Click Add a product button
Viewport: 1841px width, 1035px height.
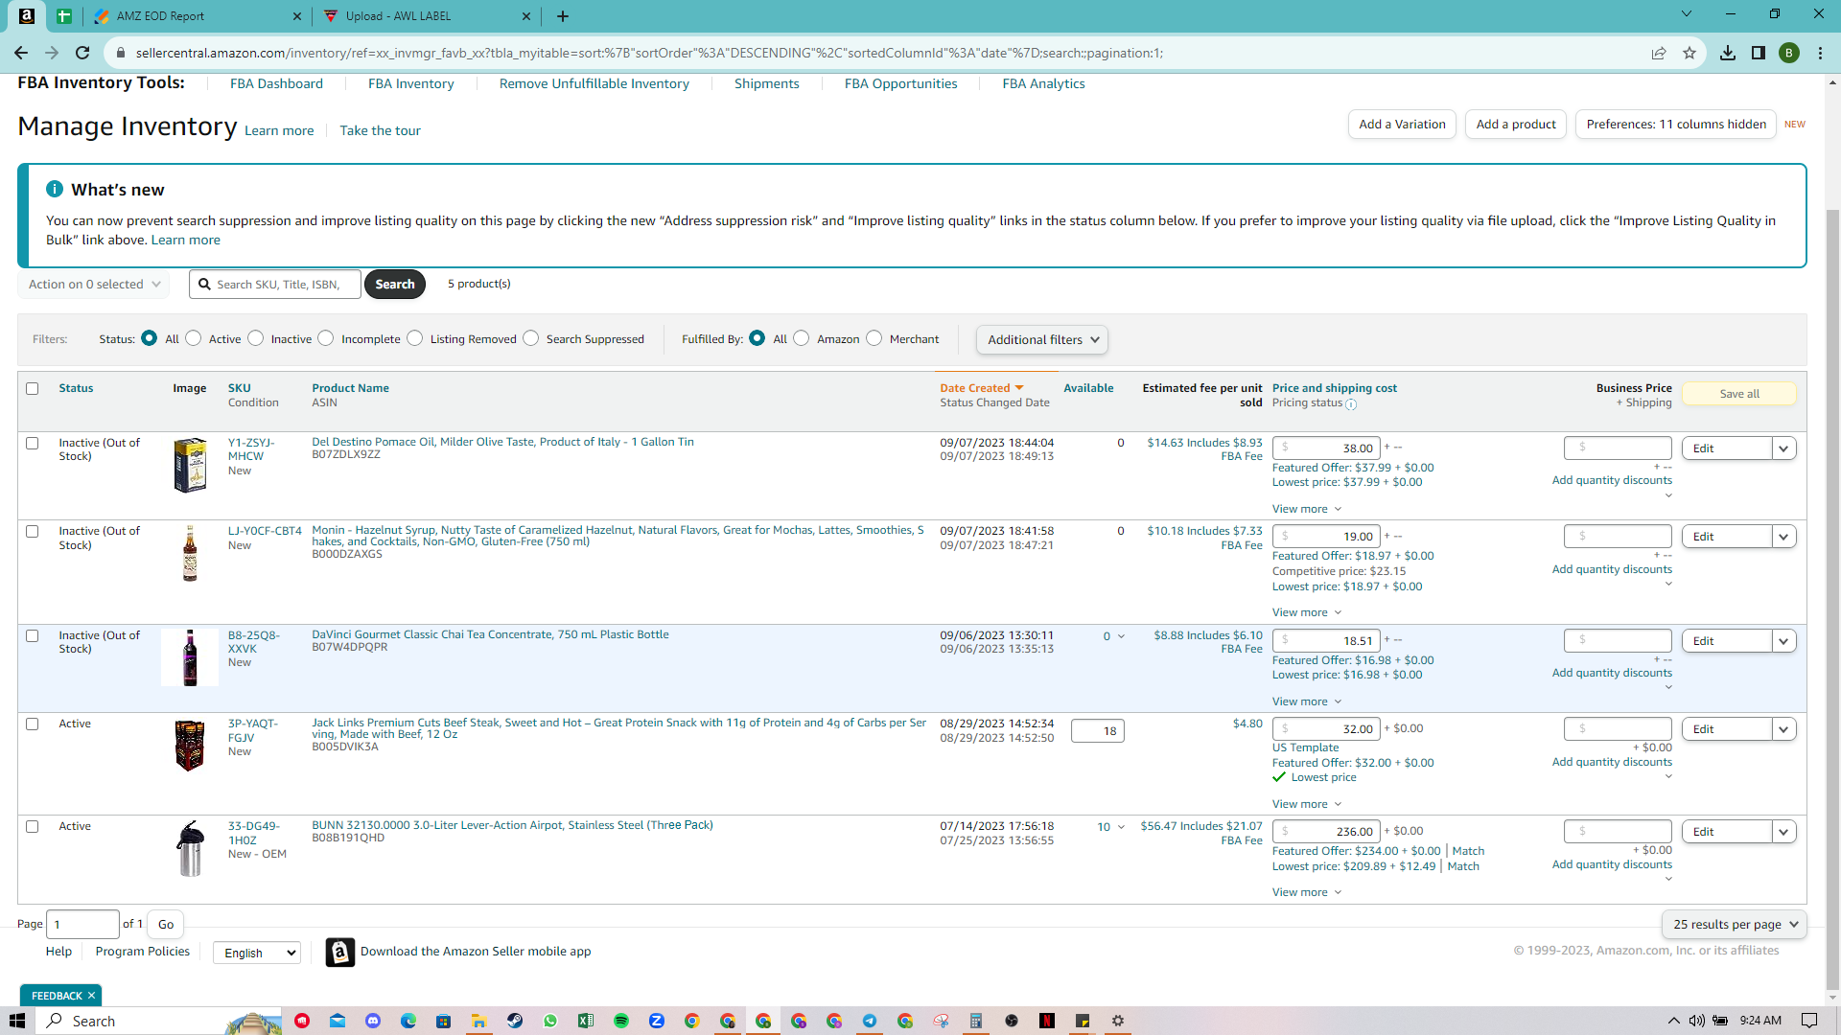click(x=1516, y=125)
